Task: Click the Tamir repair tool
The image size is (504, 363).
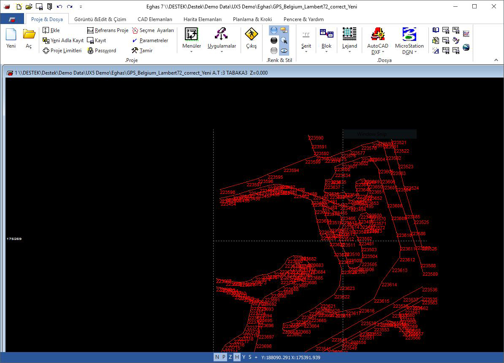Action: click(142, 51)
